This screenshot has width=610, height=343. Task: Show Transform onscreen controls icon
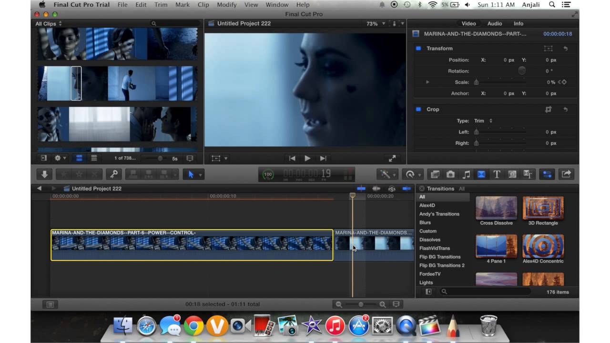[549, 48]
